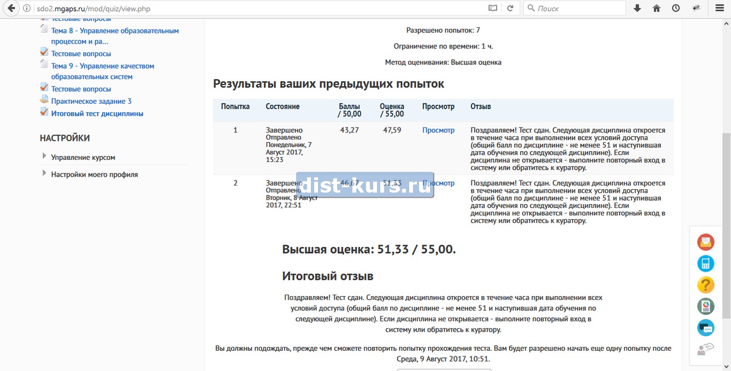Click the Настройки моего профиля label
The image size is (731, 371).
(x=95, y=175)
